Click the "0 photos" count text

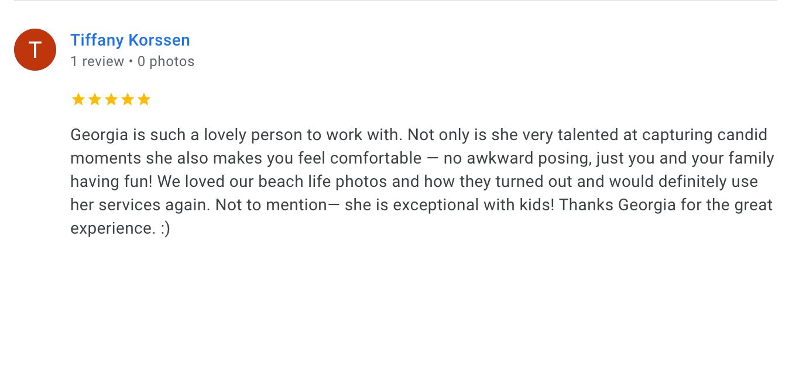click(166, 61)
